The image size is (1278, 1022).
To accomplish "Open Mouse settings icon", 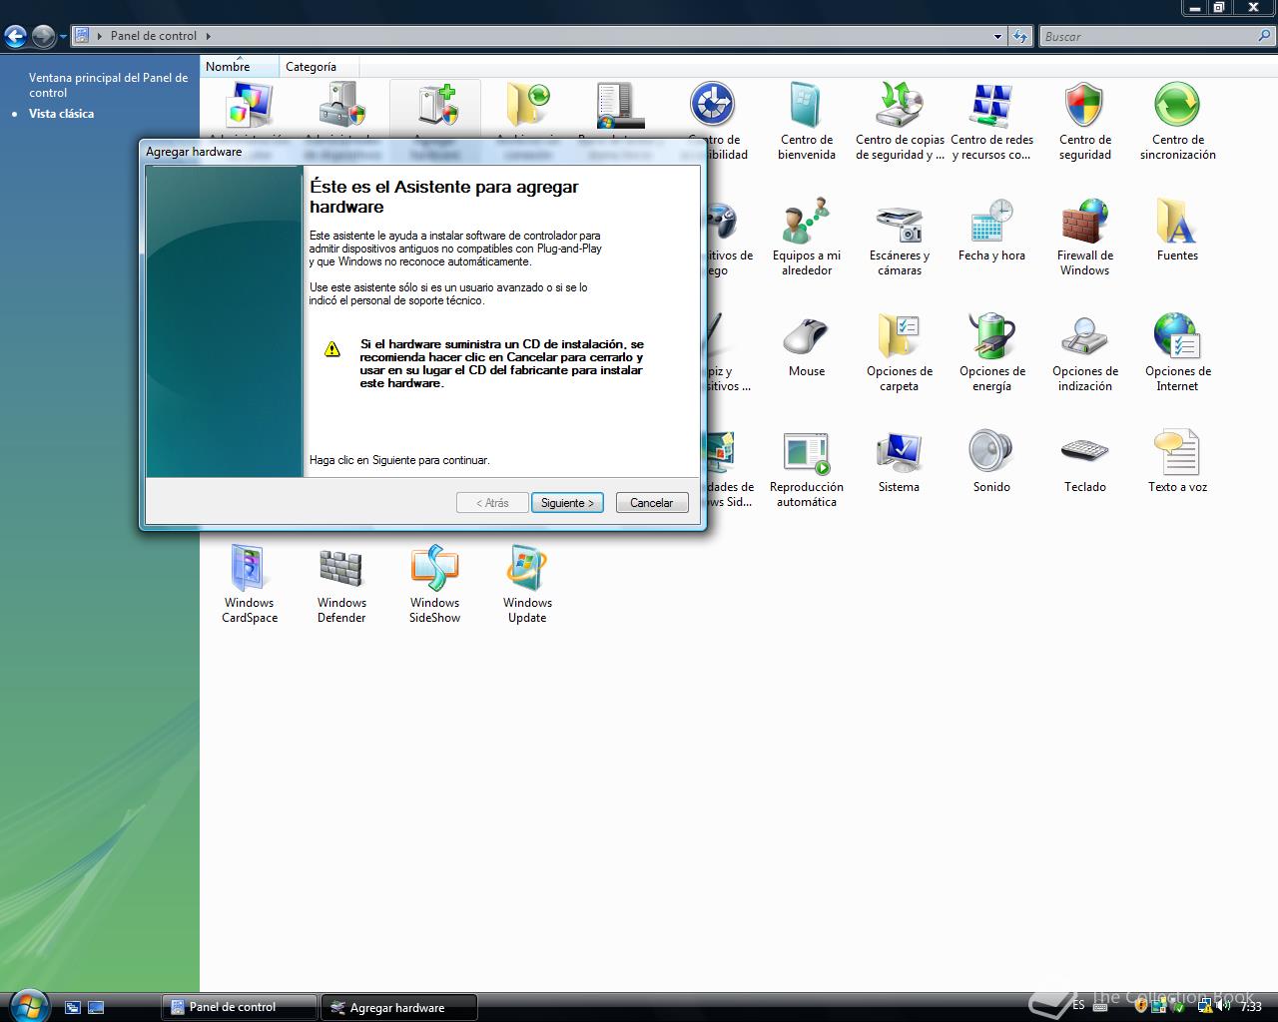I will [x=806, y=337].
